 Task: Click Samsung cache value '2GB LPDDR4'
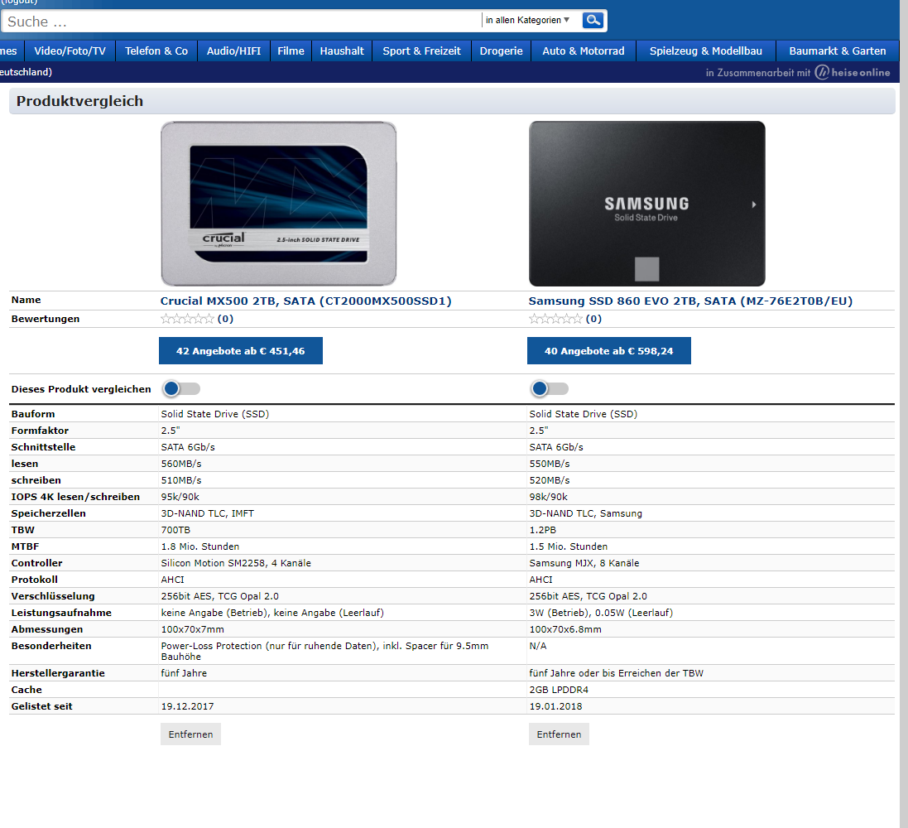(559, 690)
